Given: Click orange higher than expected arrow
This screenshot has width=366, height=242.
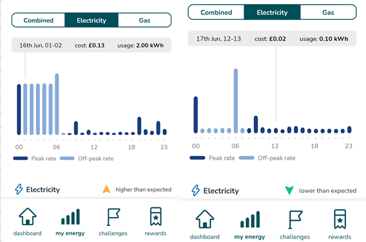Looking at the screenshot, I should [x=106, y=189].
